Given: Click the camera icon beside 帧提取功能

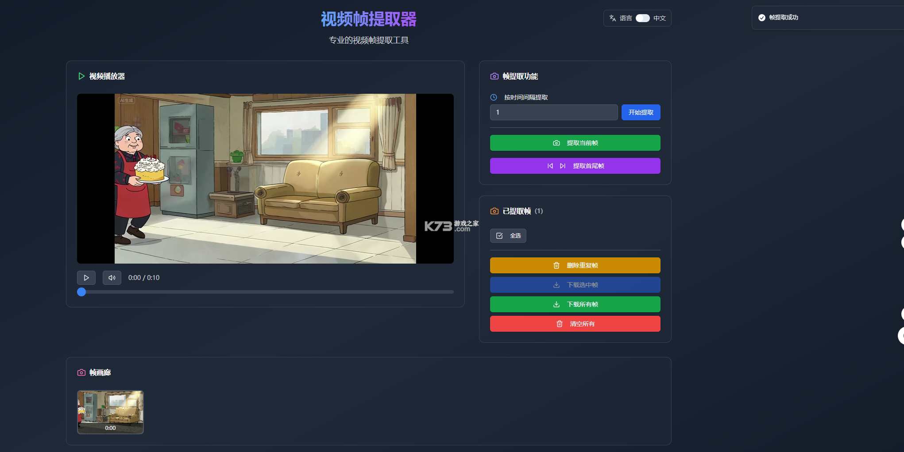Looking at the screenshot, I should click(494, 76).
